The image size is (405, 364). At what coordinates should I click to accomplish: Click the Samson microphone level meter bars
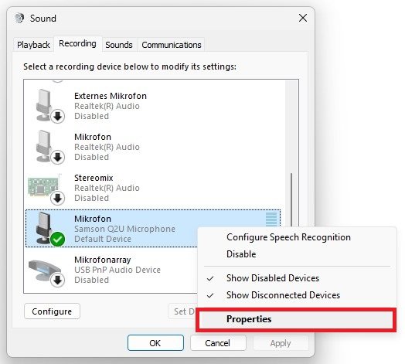[271, 219]
